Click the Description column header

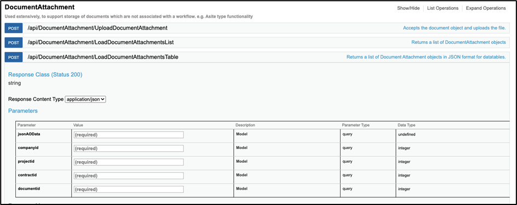[x=245, y=125]
